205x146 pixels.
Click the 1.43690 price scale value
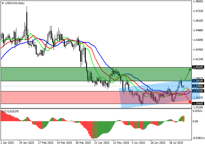click(198, 40)
